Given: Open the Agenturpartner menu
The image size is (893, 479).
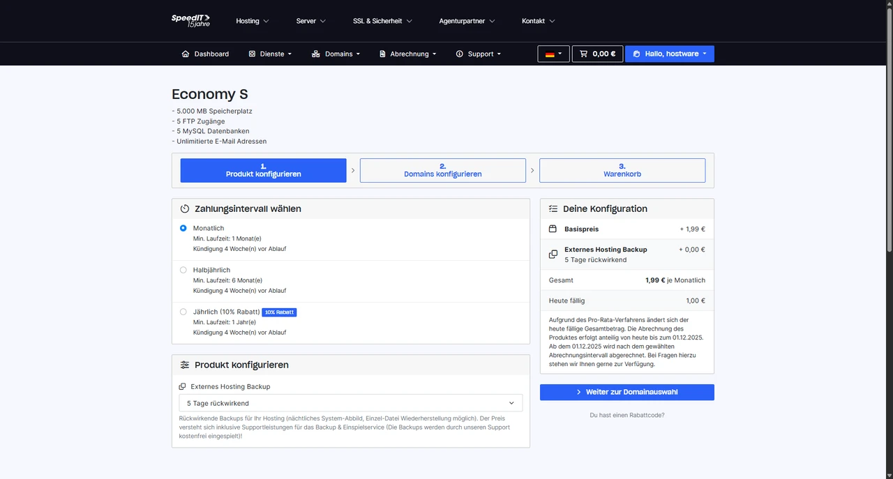Looking at the screenshot, I should pyautogui.click(x=467, y=21).
